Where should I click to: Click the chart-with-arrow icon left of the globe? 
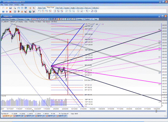[26, 12]
